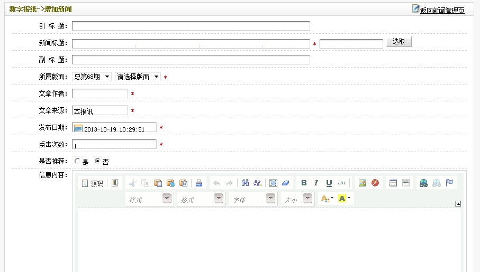Click the templates icon beside 源码
The height and width of the screenshot is (272, 480).
click(114, 183)
